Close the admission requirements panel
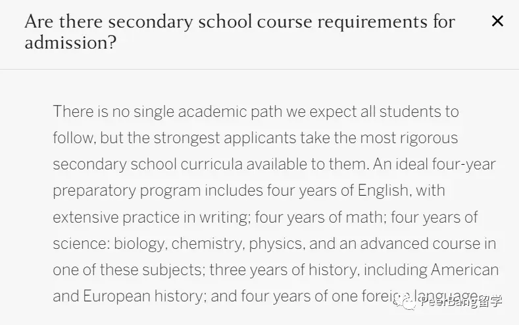This screenshot has height=325, width=519. 497,22
